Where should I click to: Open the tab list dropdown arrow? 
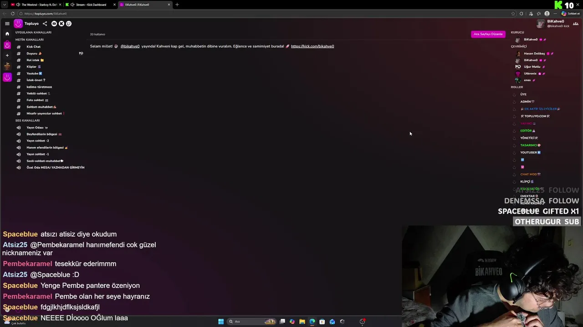pyautogui.click(x=4, y=5)
